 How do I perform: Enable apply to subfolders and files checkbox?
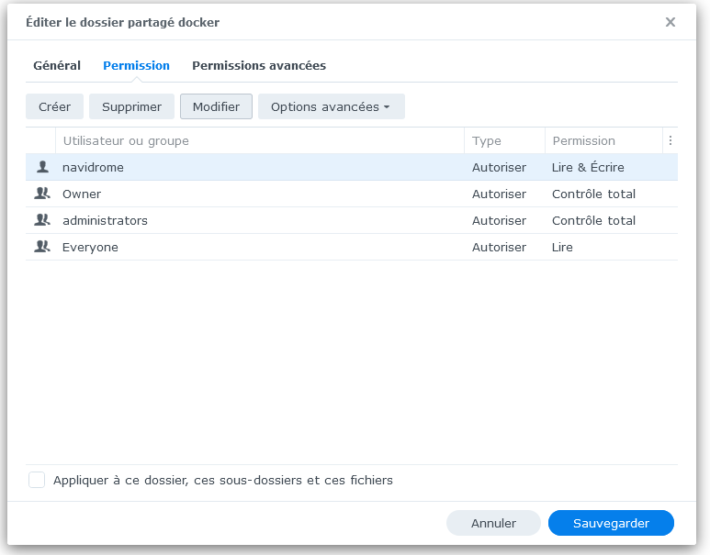(x=37, y=480)
